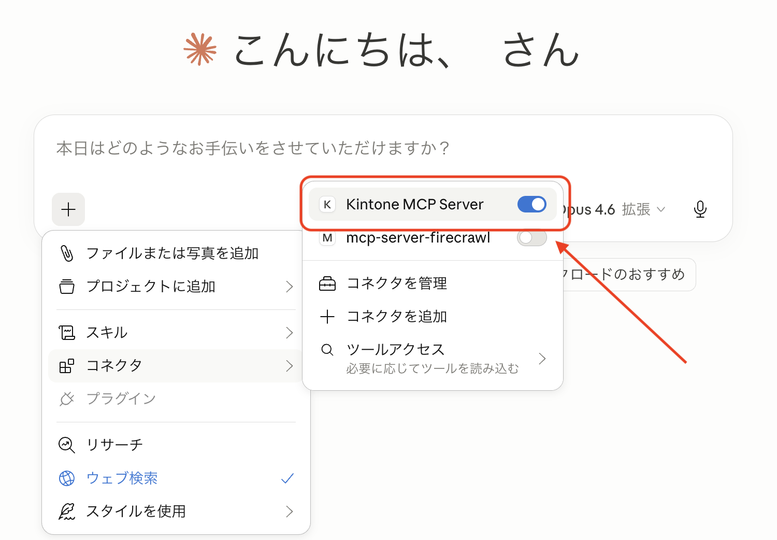Click the スタイルを使用 quill icon
The width and height of the screenshot is (777, 540).
point(67,511)
